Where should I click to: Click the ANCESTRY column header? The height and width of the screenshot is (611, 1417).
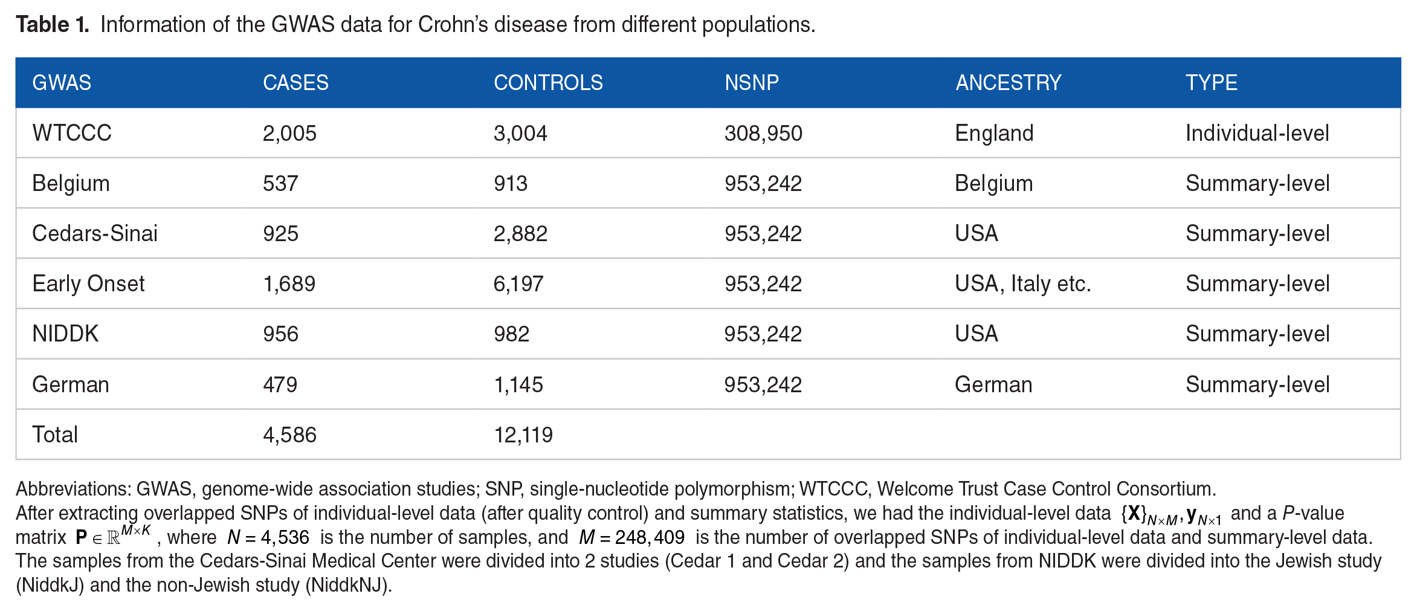coord(1008,83)
